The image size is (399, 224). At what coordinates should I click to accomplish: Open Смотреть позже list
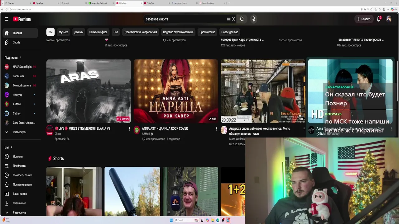(20, 175)
